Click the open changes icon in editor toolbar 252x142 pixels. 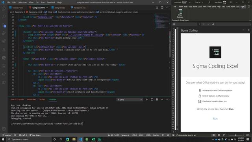pos(157,7)
